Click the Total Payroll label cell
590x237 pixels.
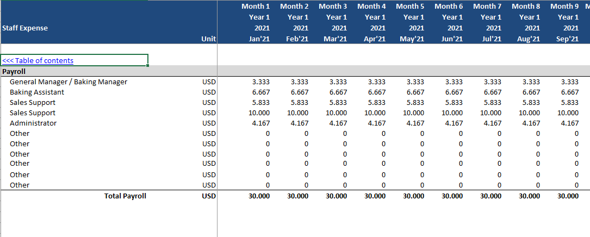pos(125,196)
